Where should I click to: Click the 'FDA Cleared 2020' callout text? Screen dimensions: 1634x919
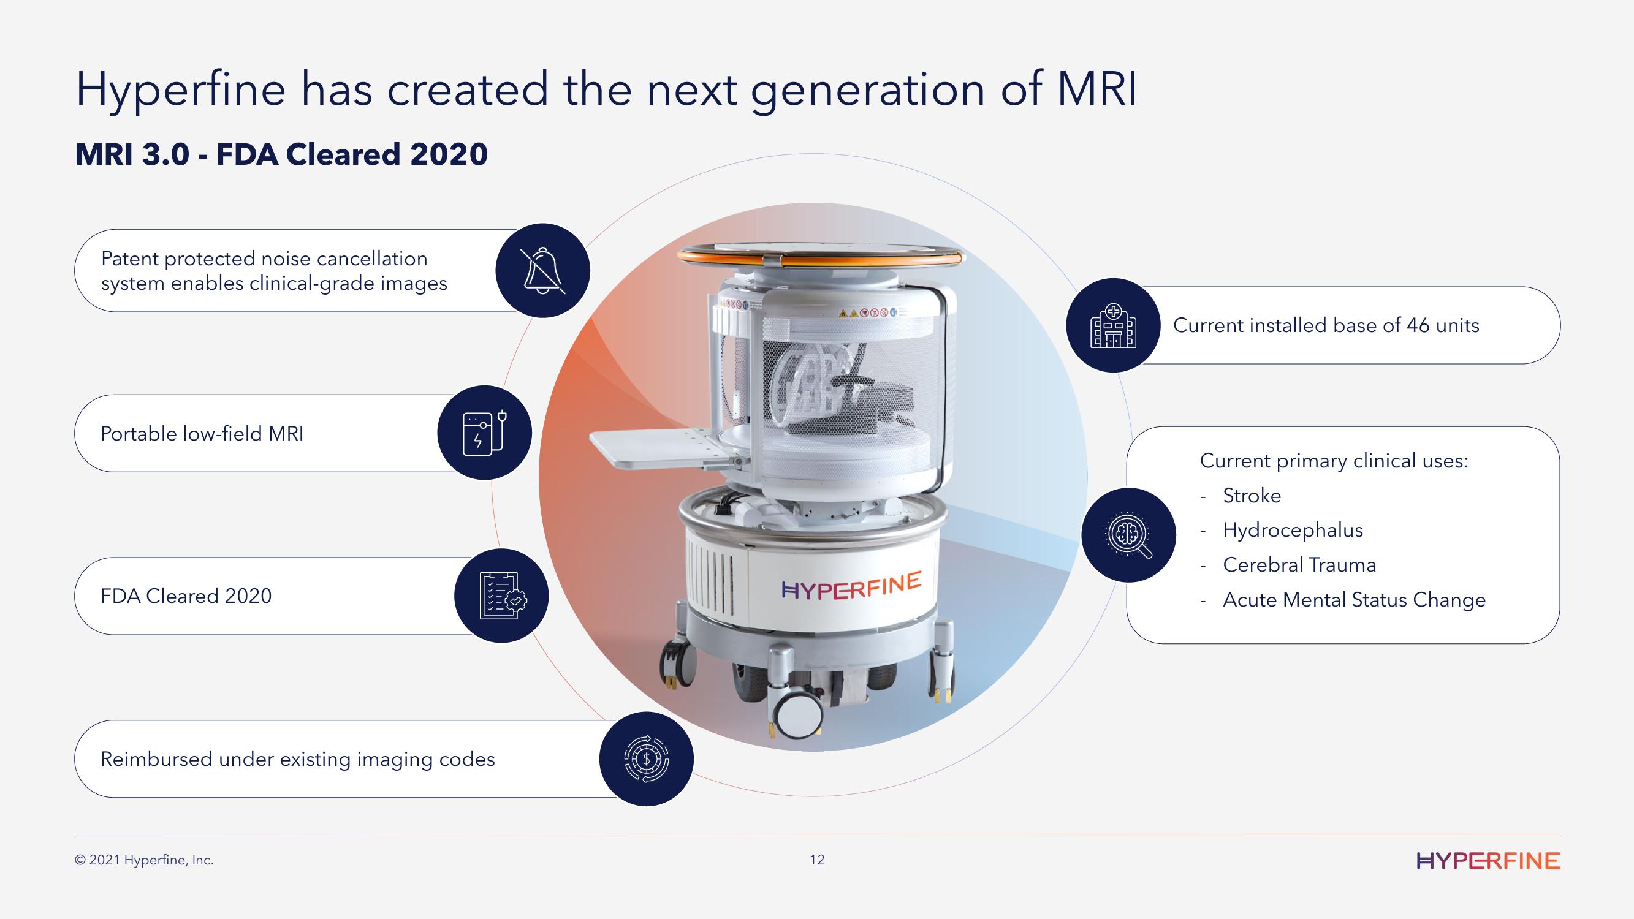(186, 596)
